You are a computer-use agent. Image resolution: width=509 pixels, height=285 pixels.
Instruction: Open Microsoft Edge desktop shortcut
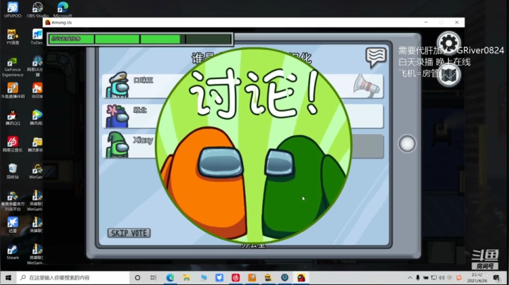(x=63, y=10)
